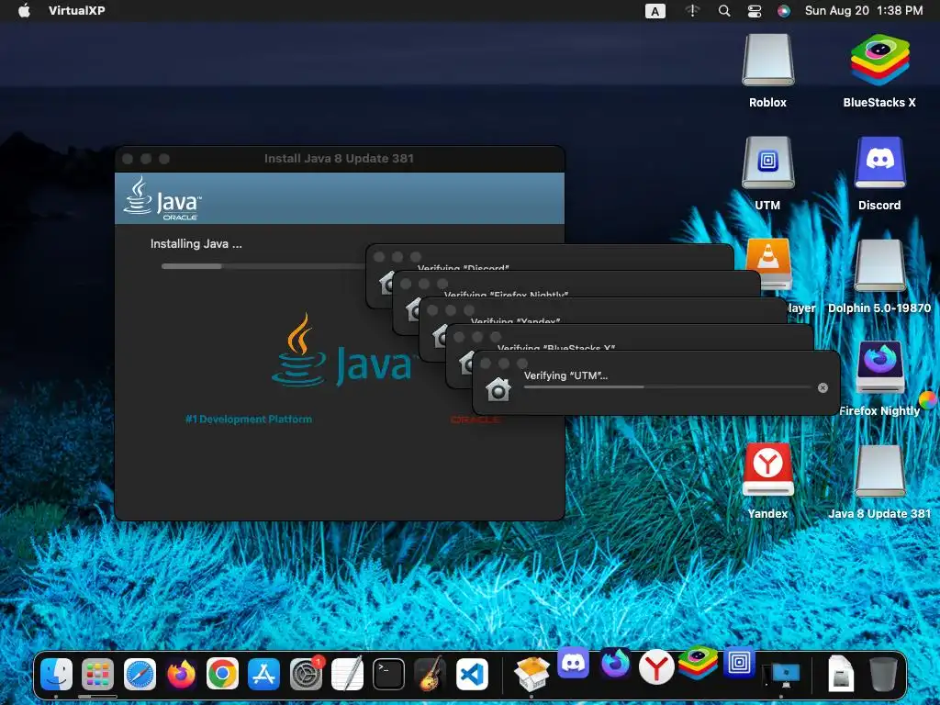Click the BlueStacks icon in the Dock
This screenshot has width=940, height=705.
click(698, 664)
